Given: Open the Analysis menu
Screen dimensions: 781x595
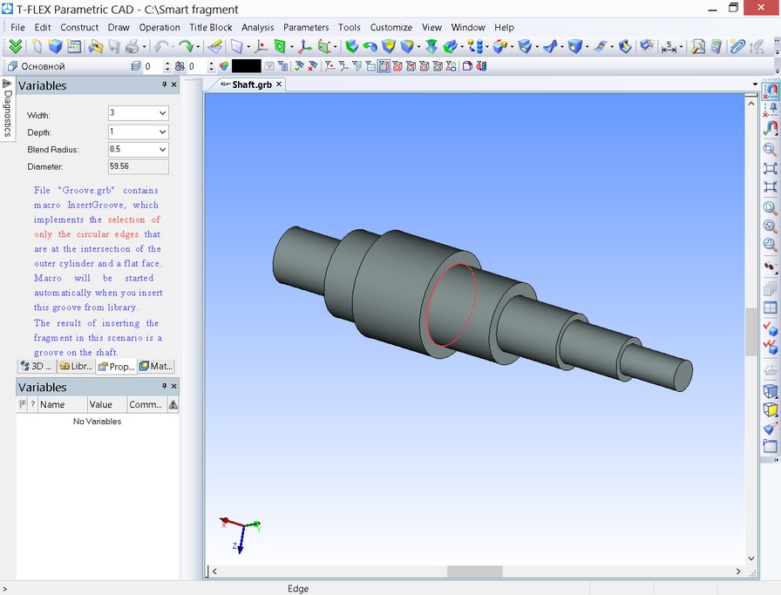Looking at the screenshot, I should pos(257,28).
